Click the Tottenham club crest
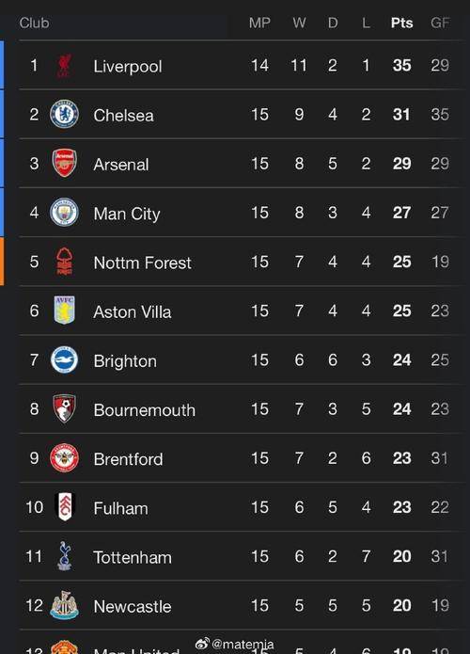470x654 pixels. (64, 556)
